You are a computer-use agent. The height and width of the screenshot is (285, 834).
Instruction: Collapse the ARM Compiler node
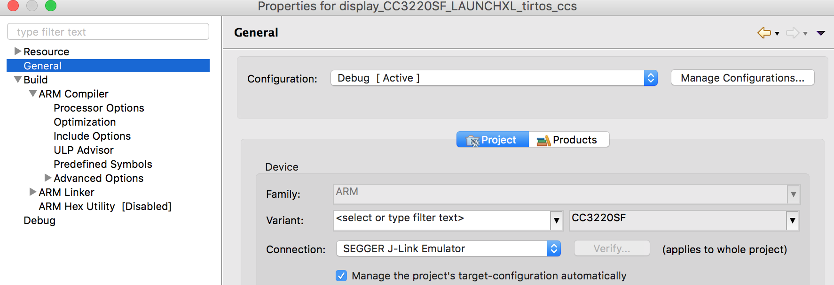point(33,93)
